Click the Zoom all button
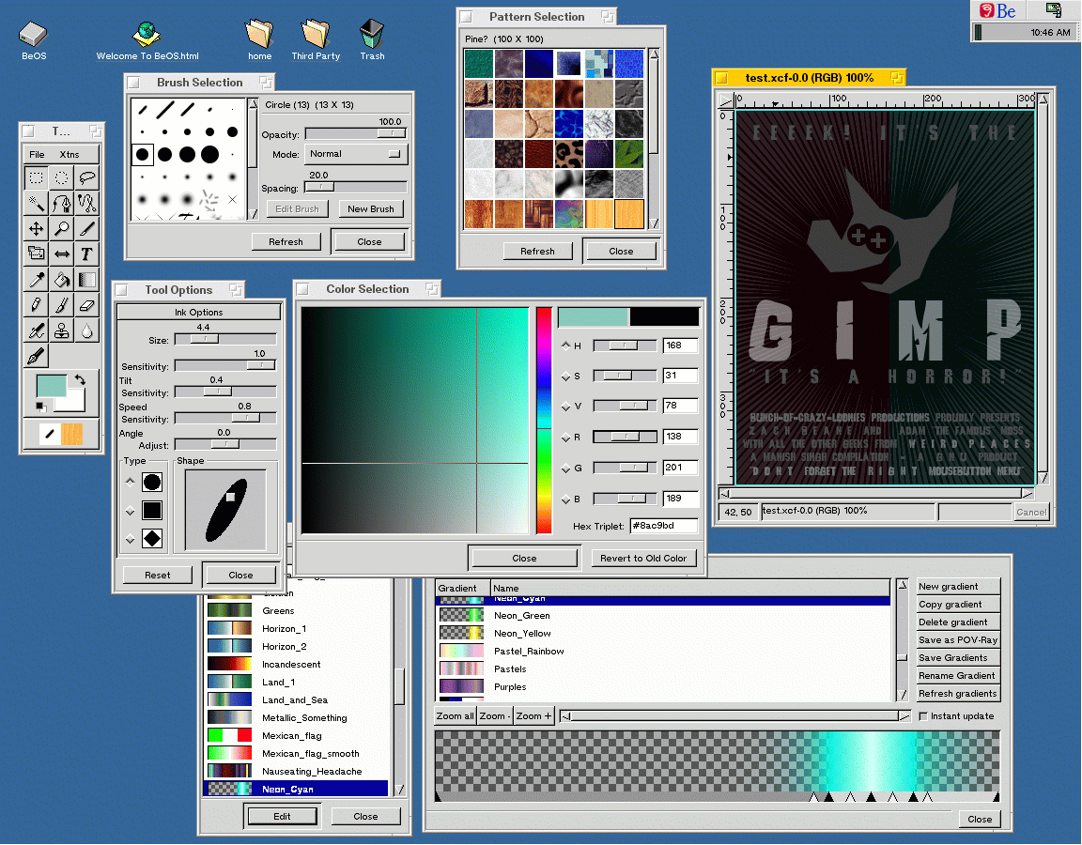This screenshot has width=1082, height=845. 455,716
